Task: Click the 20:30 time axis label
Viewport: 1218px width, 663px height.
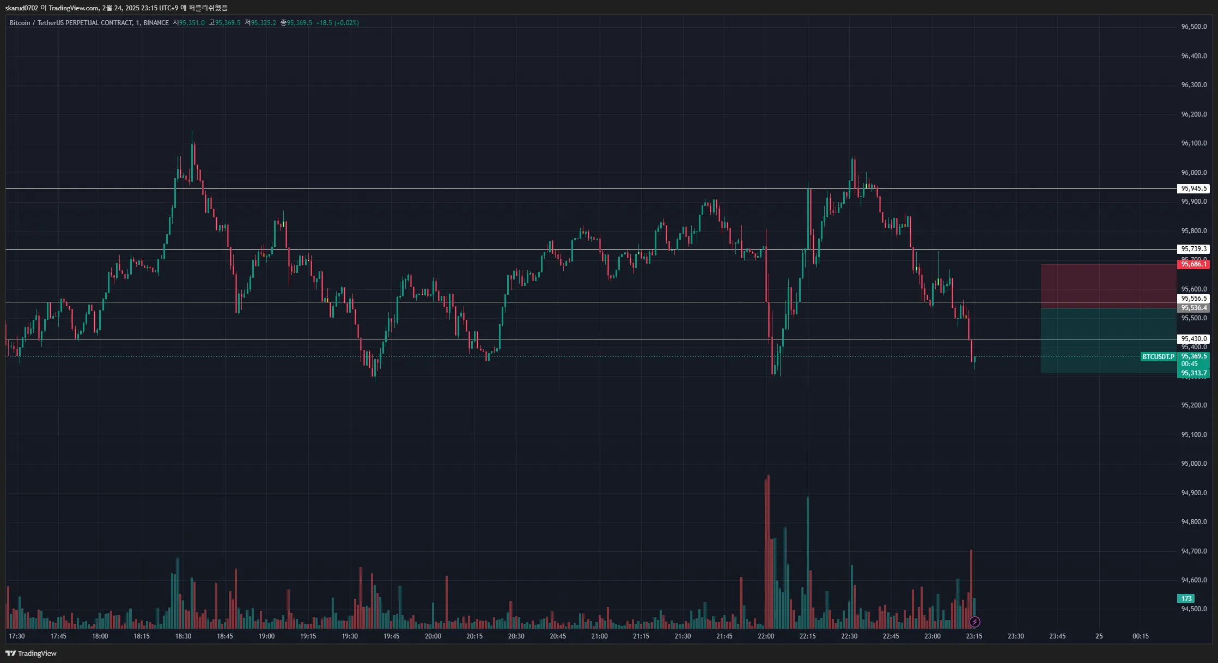Action: pyautogui.click(x=516, y=636)
